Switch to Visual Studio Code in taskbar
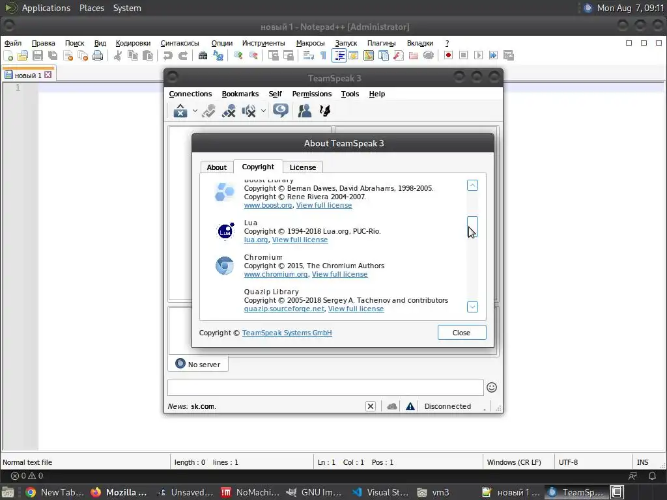The height and width of the screenshot is (500, 667). click(380, 492)
